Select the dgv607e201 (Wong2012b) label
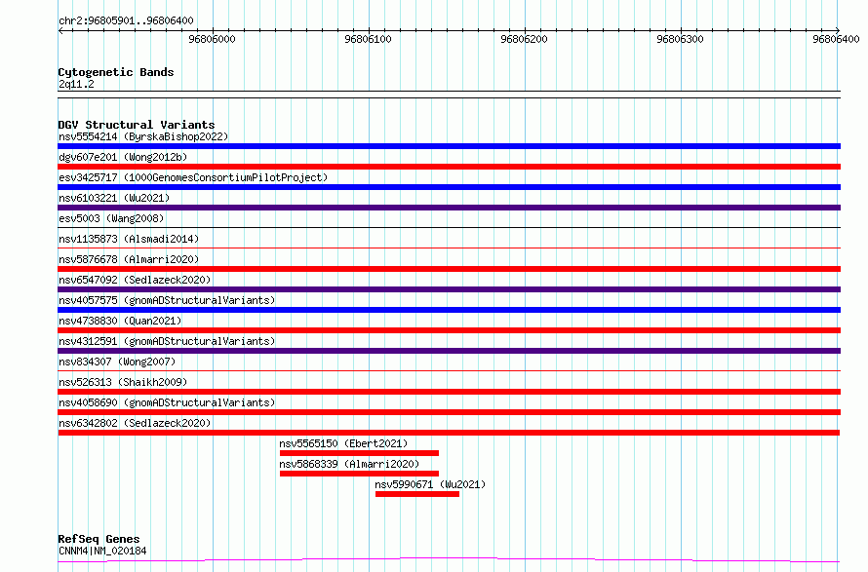Viewport: 868px width, 572px height. 123,157
